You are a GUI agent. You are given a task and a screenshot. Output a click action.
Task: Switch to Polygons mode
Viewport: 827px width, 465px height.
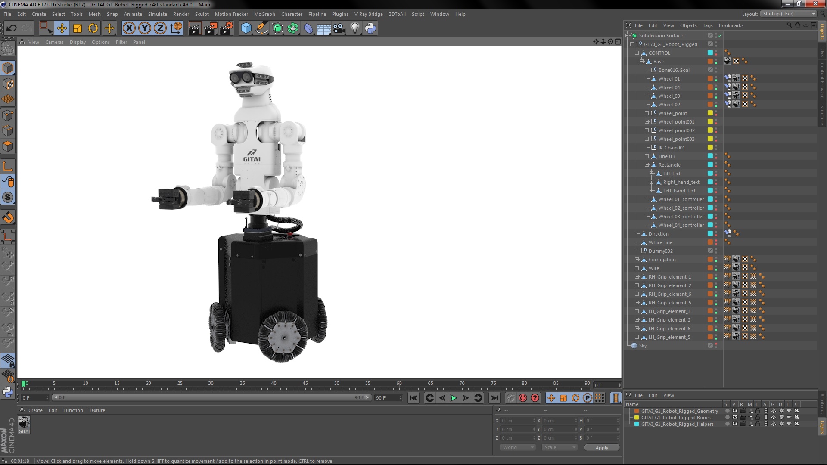[x=8, y=147]
